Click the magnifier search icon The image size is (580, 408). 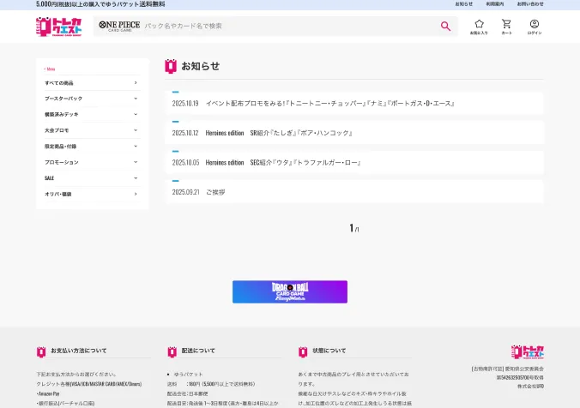coord(445,27)
